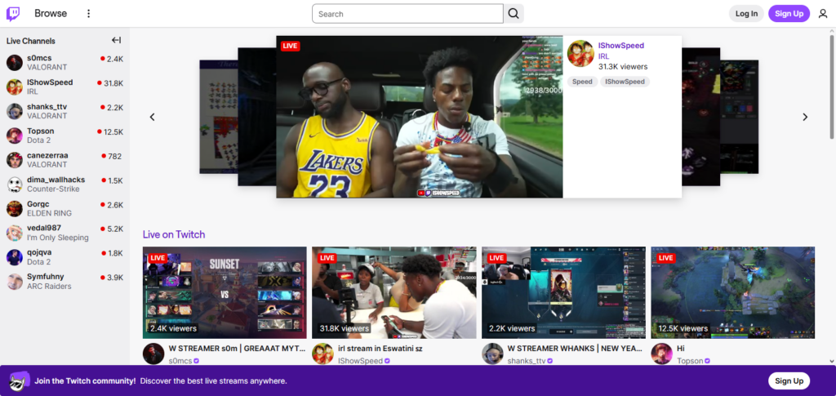Click vedal987 avatar in sidebar
The height and width of the screenshot is (396, 836).
[15, 233]
